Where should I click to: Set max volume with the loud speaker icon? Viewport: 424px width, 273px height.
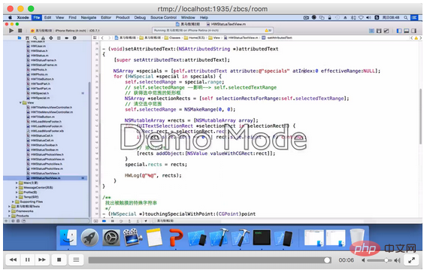[397, 260]
